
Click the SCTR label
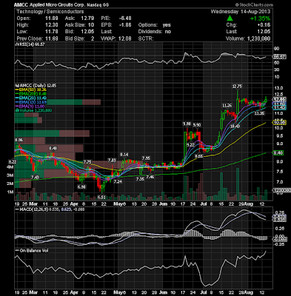pos(146,38)
